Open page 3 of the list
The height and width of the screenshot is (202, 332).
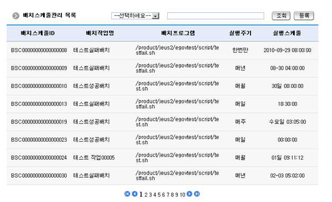click(x=150, y=195)
